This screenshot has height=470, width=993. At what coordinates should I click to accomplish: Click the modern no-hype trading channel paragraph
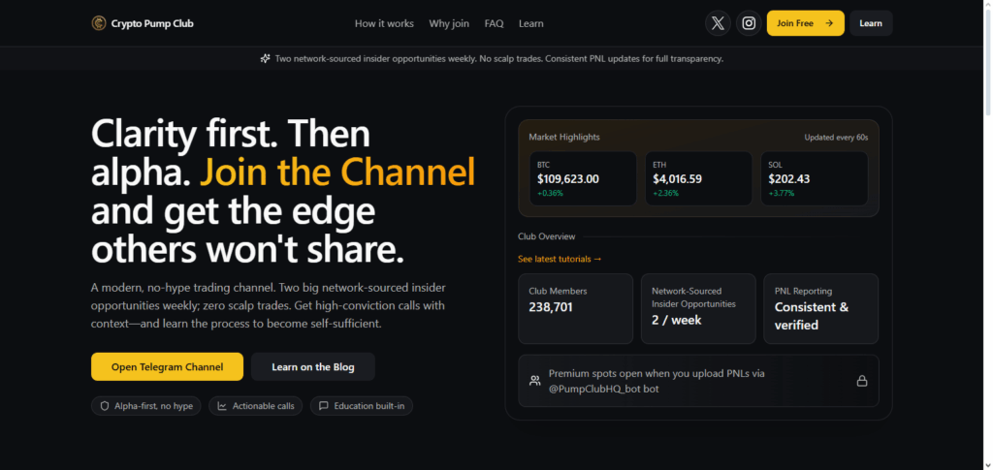(x=269, y=305)
